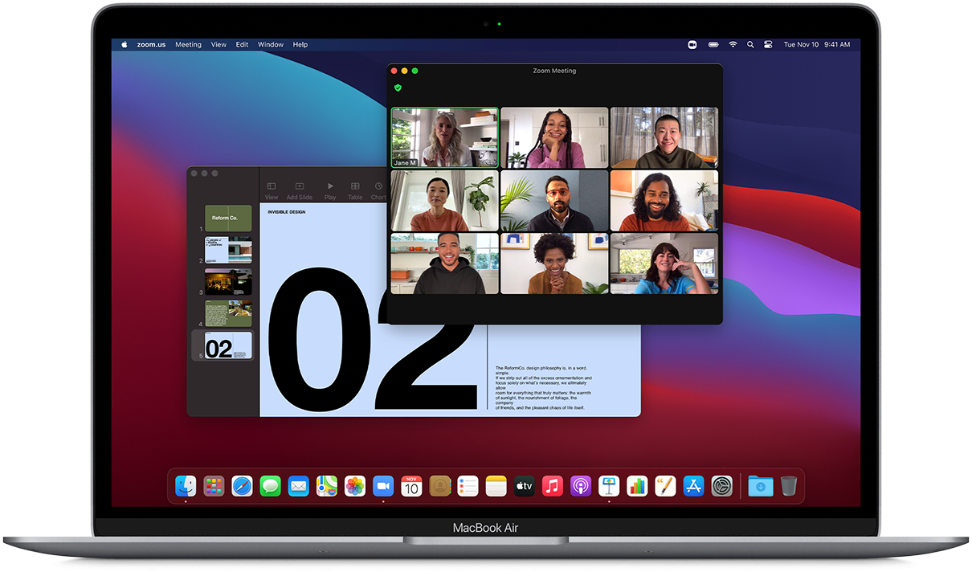
Task: Open Podcasts from the Dock
Action: 581,486
